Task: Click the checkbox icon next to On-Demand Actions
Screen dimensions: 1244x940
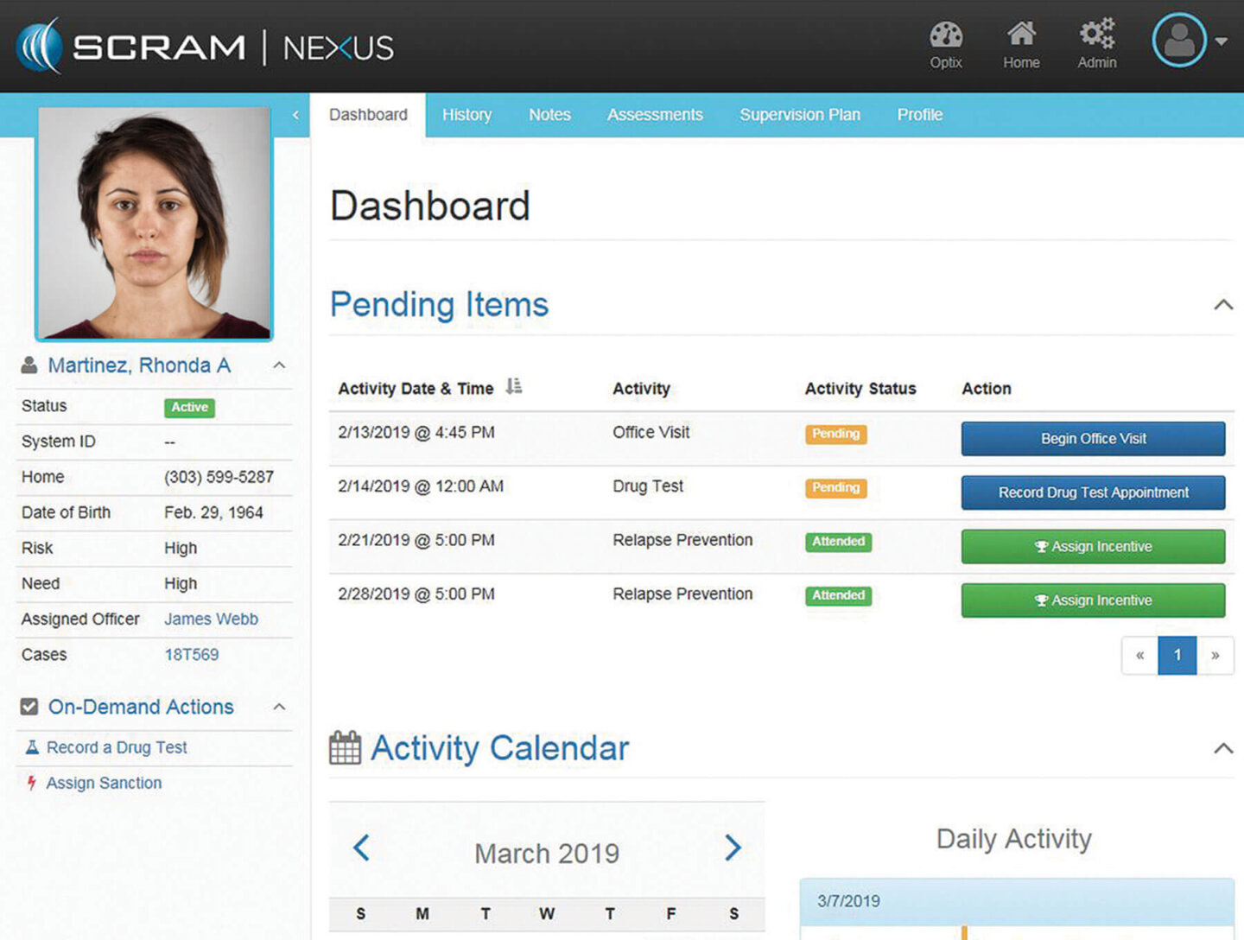Action: (x=29, y=706)
